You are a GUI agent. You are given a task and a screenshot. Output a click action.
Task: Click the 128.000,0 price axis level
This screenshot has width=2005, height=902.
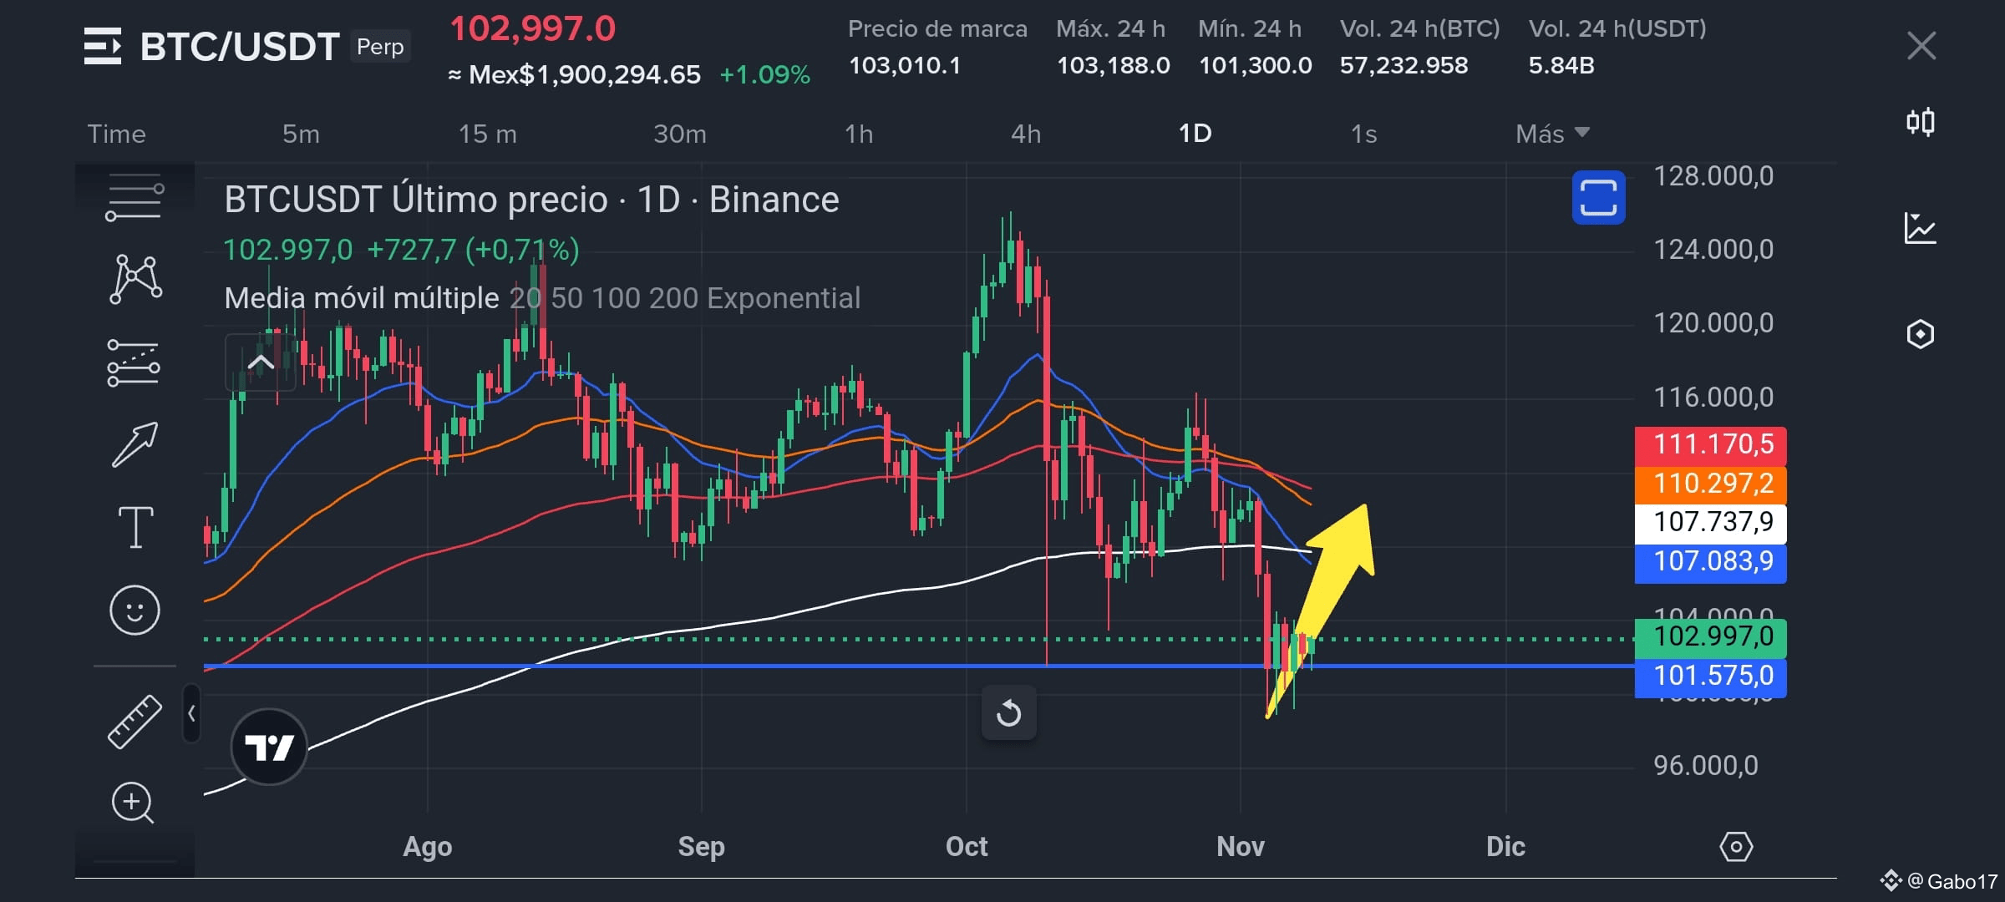[x=1713, y=176]
